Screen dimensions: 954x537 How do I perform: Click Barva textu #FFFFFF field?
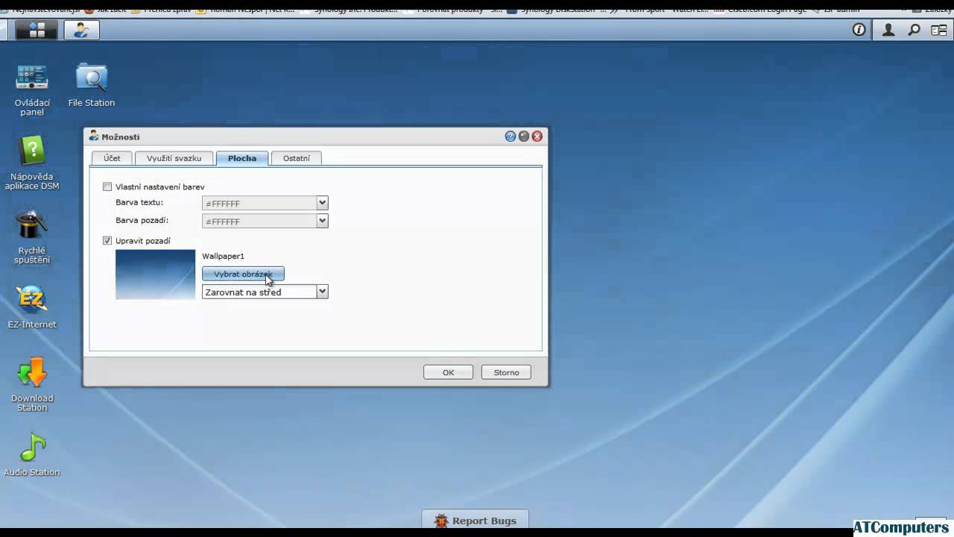tap(259, 203)
